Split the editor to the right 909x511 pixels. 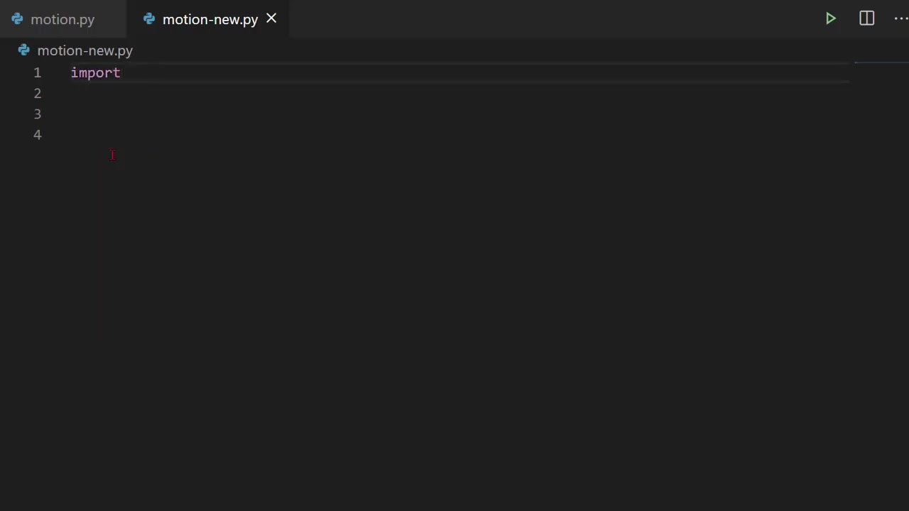coord(866,18)
